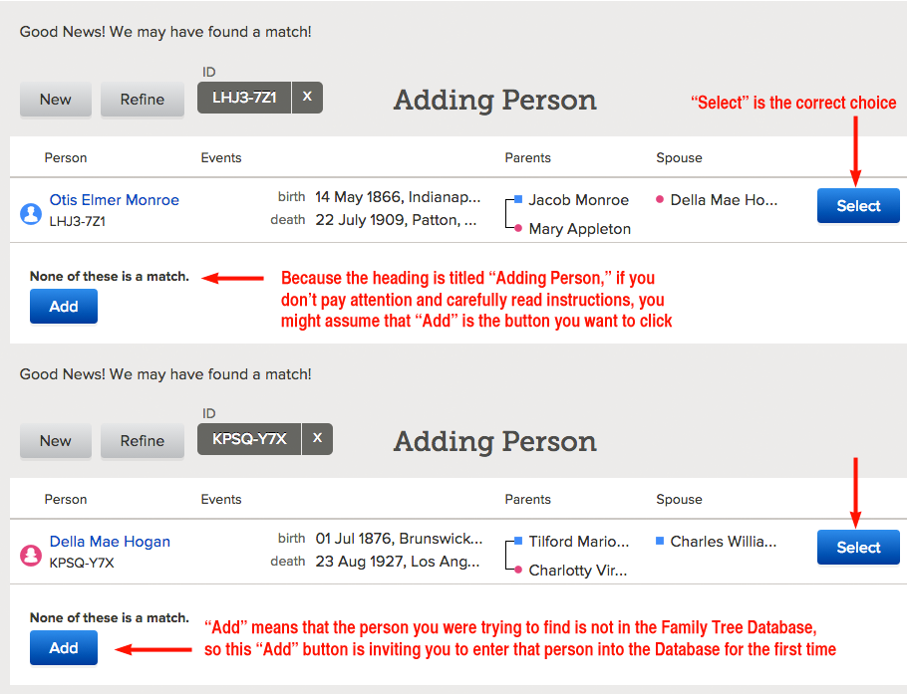
Task: Click the blue male avatar icon for Otis Elmer Monroe
Action: coord(31,214)
